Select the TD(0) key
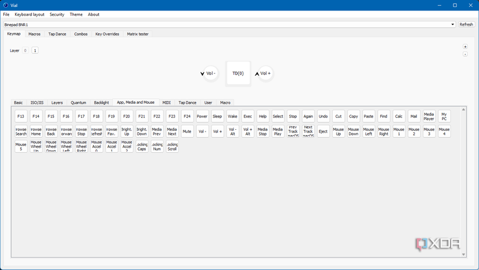The image size is (479, 270). pos(238,74)
